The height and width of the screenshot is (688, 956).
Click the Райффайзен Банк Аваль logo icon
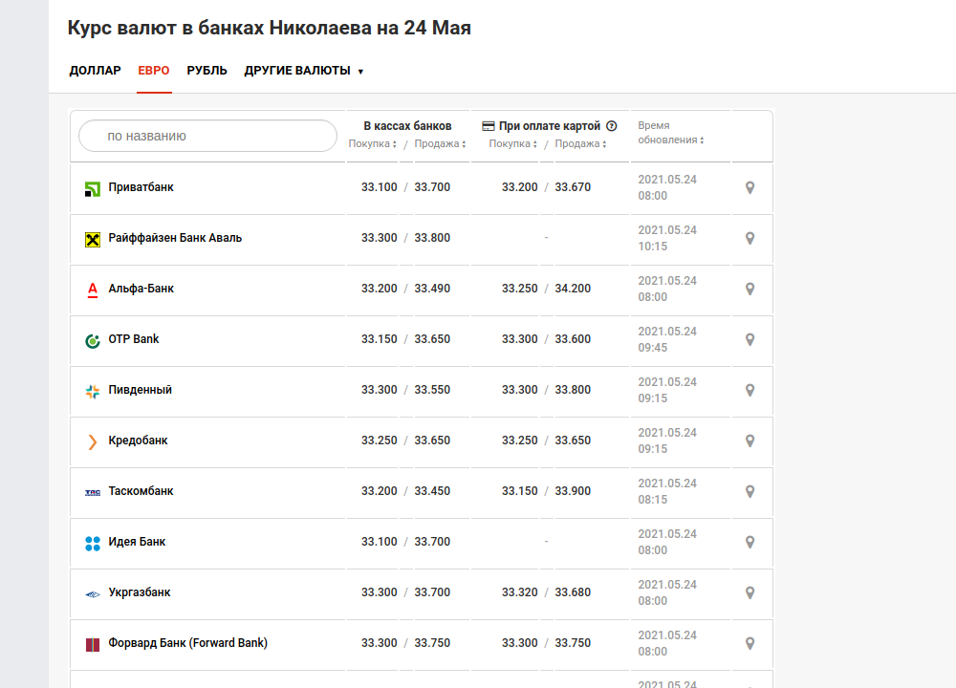pos(92,240)
